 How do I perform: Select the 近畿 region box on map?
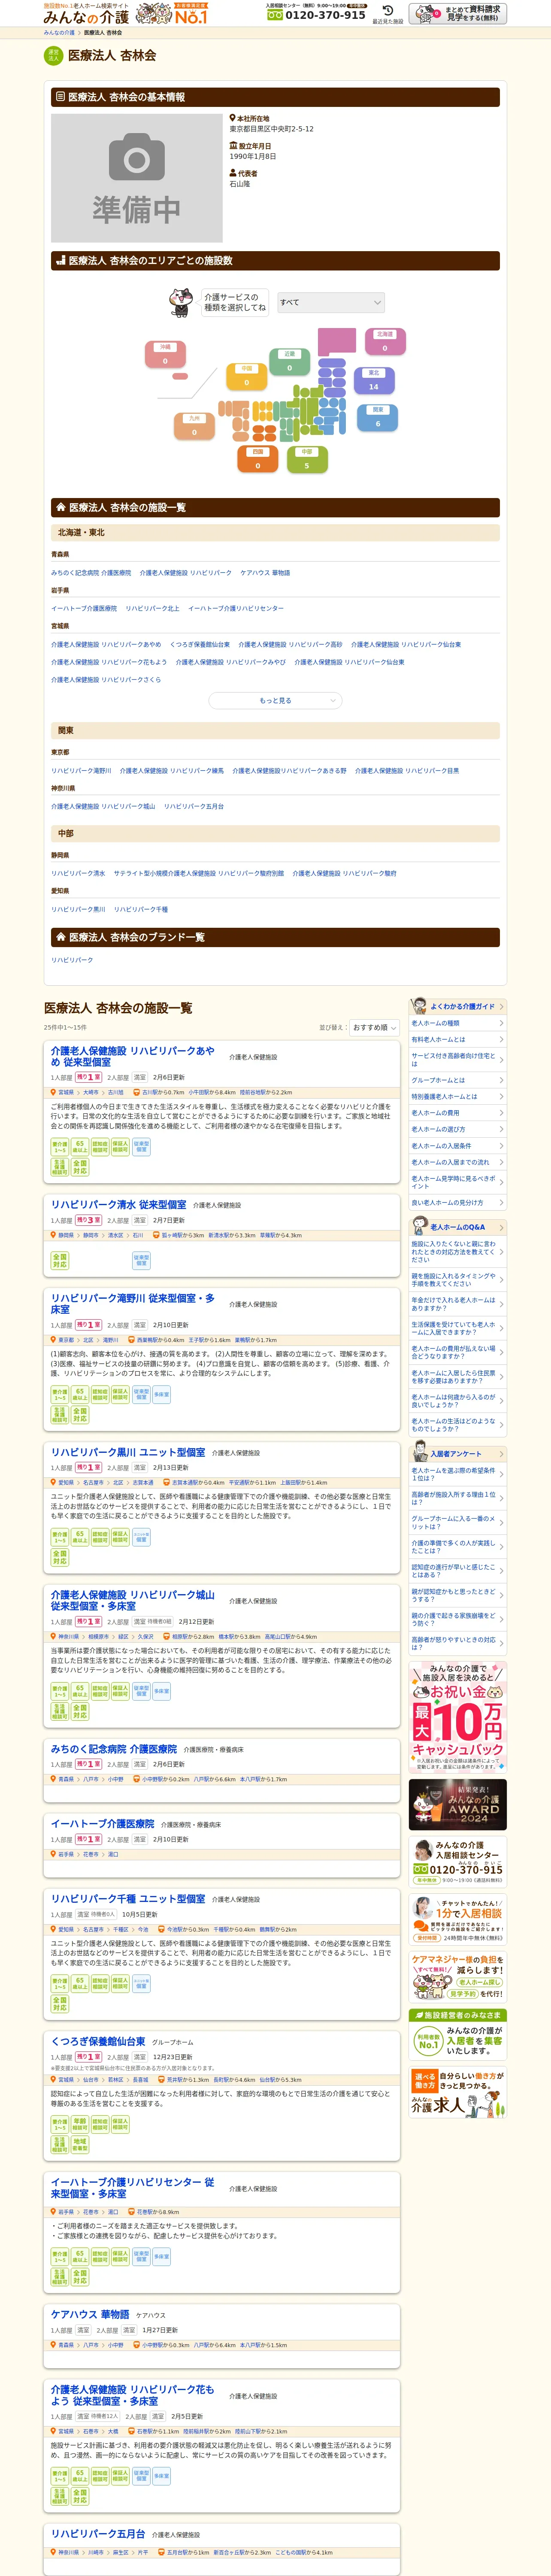click(289, 362)
